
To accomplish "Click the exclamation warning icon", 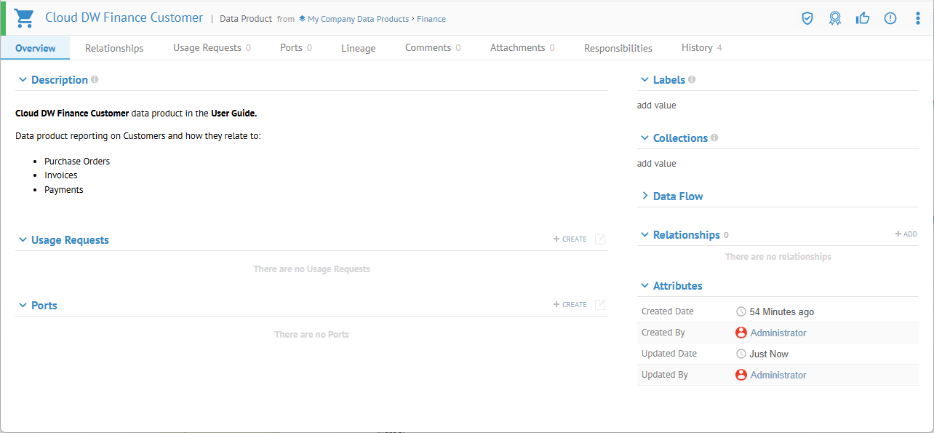I will click(890, 18).
